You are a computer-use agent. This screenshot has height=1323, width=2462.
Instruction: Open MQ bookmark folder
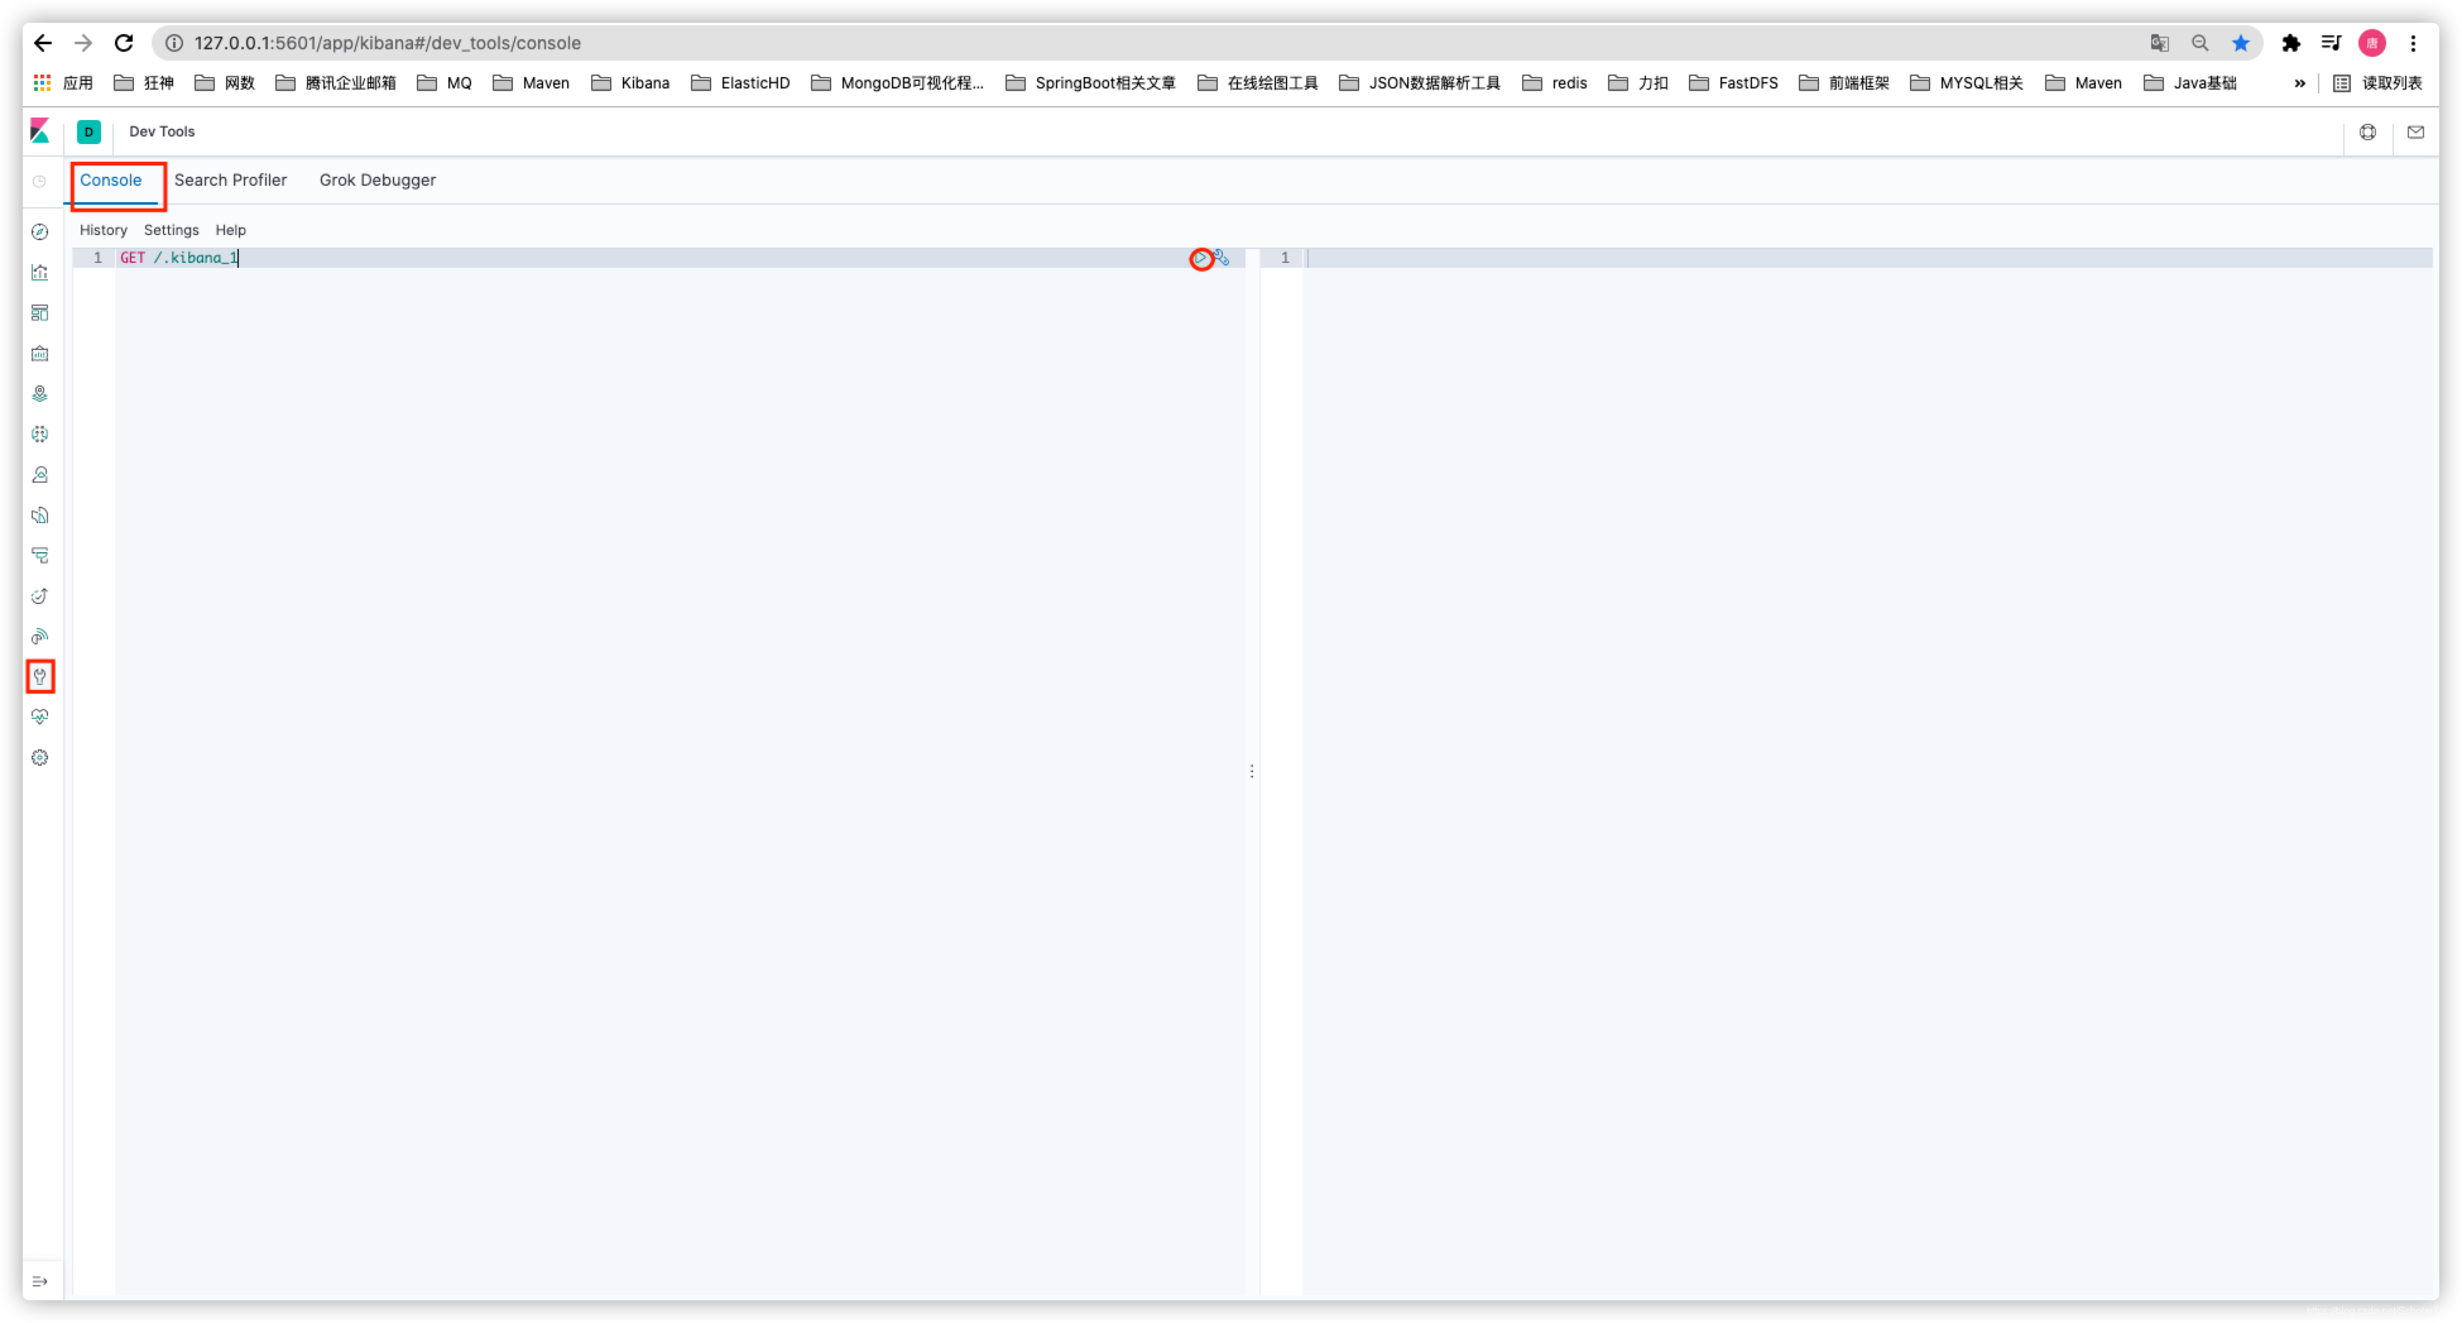coord(445,83)
